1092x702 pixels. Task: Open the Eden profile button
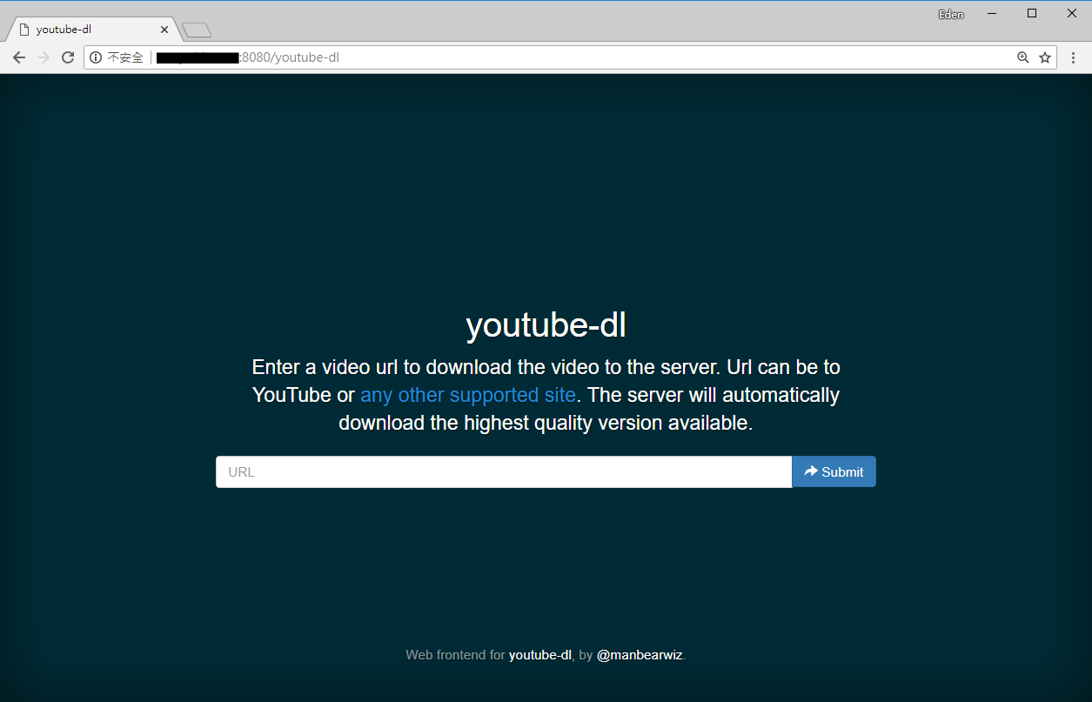pyautogui.click(x=951, y=14)
